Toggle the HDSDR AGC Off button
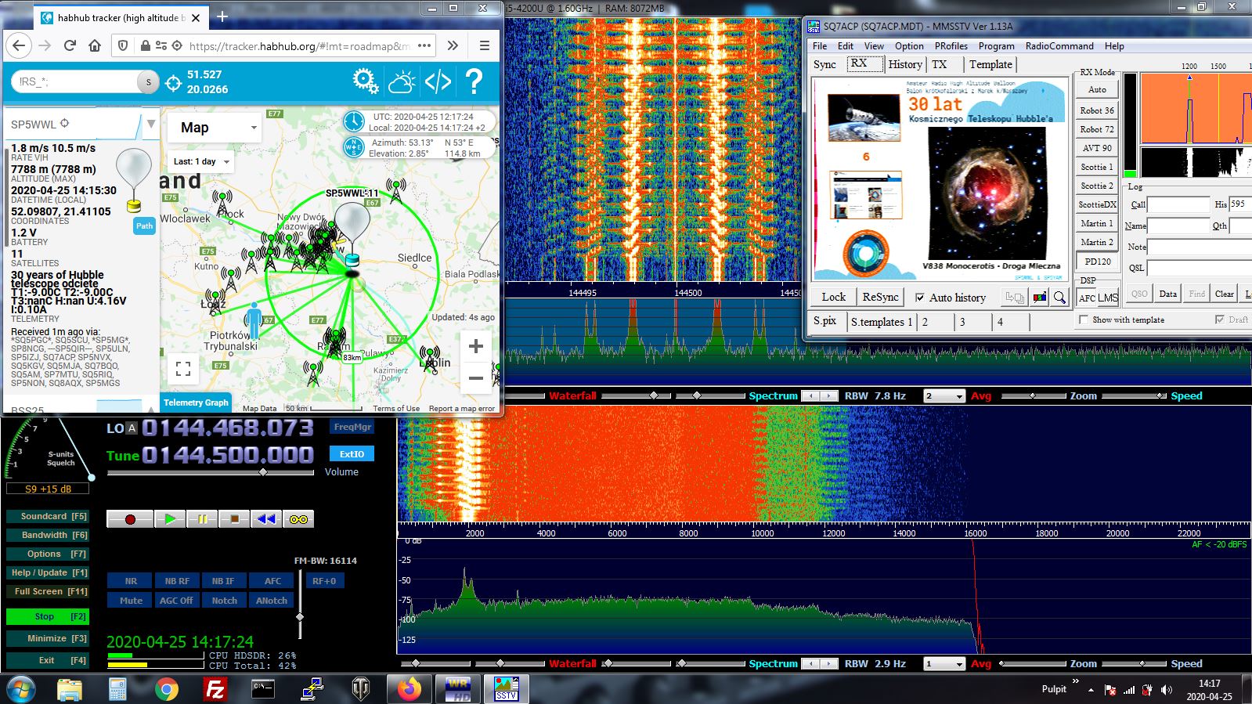 click(x=176, y=601)
